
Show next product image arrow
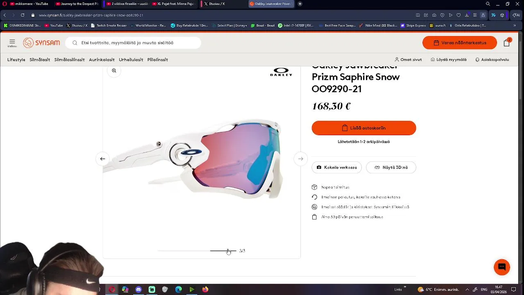(300, 159)
